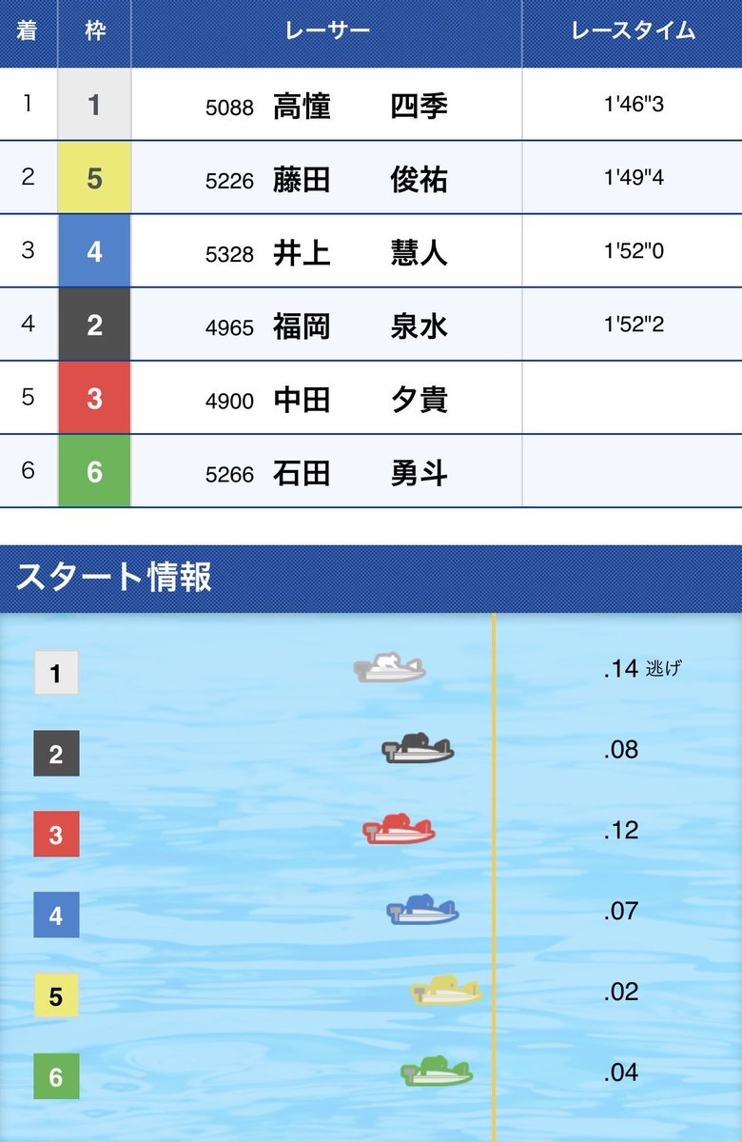Viewport: 742px width, 1142px height.
Task: Click the レースタイム column header
Action: pyautogui.click(x=633, y=31)
